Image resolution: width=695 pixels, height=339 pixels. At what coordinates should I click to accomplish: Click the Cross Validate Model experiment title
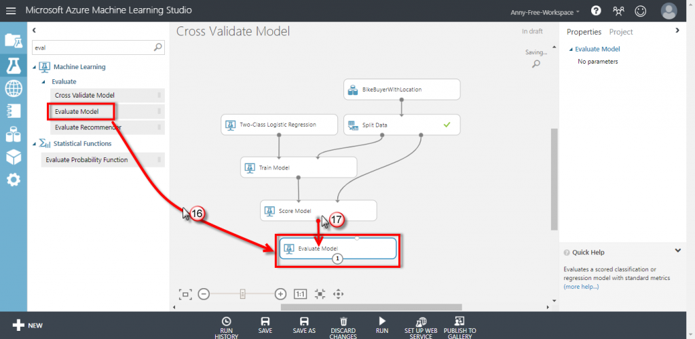pyautogui.click(x=233, y=31)
